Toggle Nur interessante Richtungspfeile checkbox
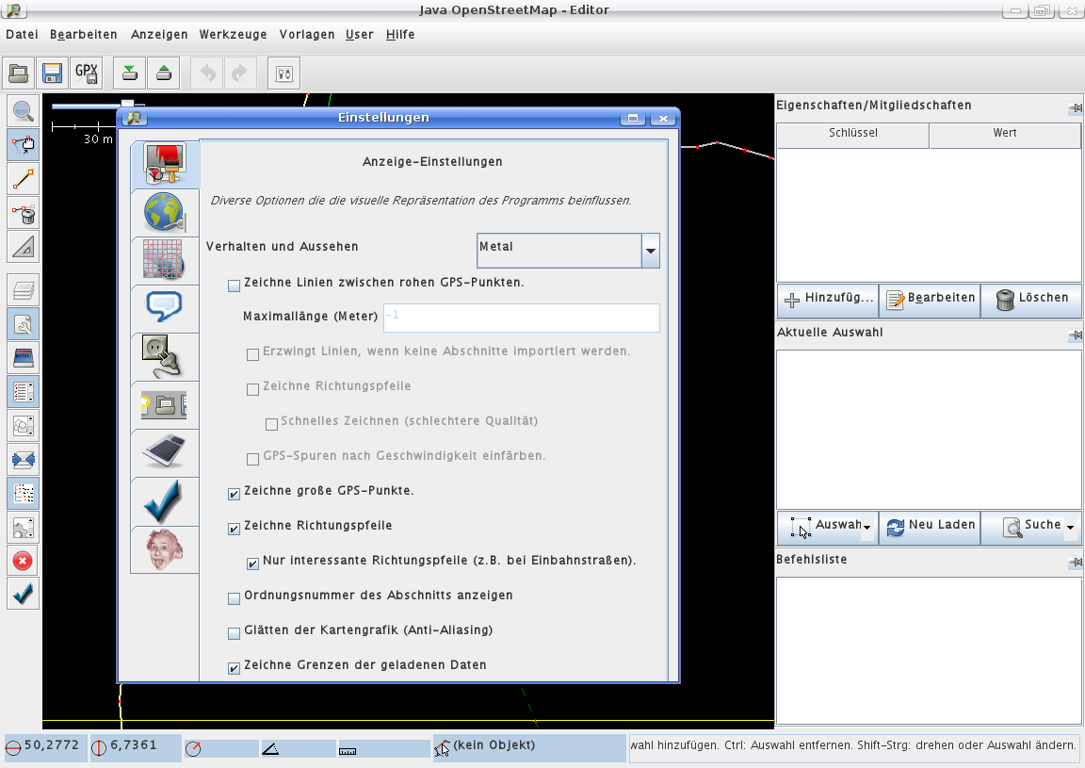Screen dimensions: 1085x768 pos(252,564)
